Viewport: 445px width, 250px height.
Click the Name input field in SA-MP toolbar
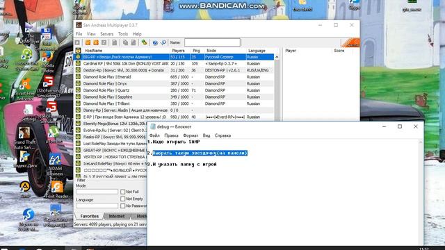tap(212, 42)
